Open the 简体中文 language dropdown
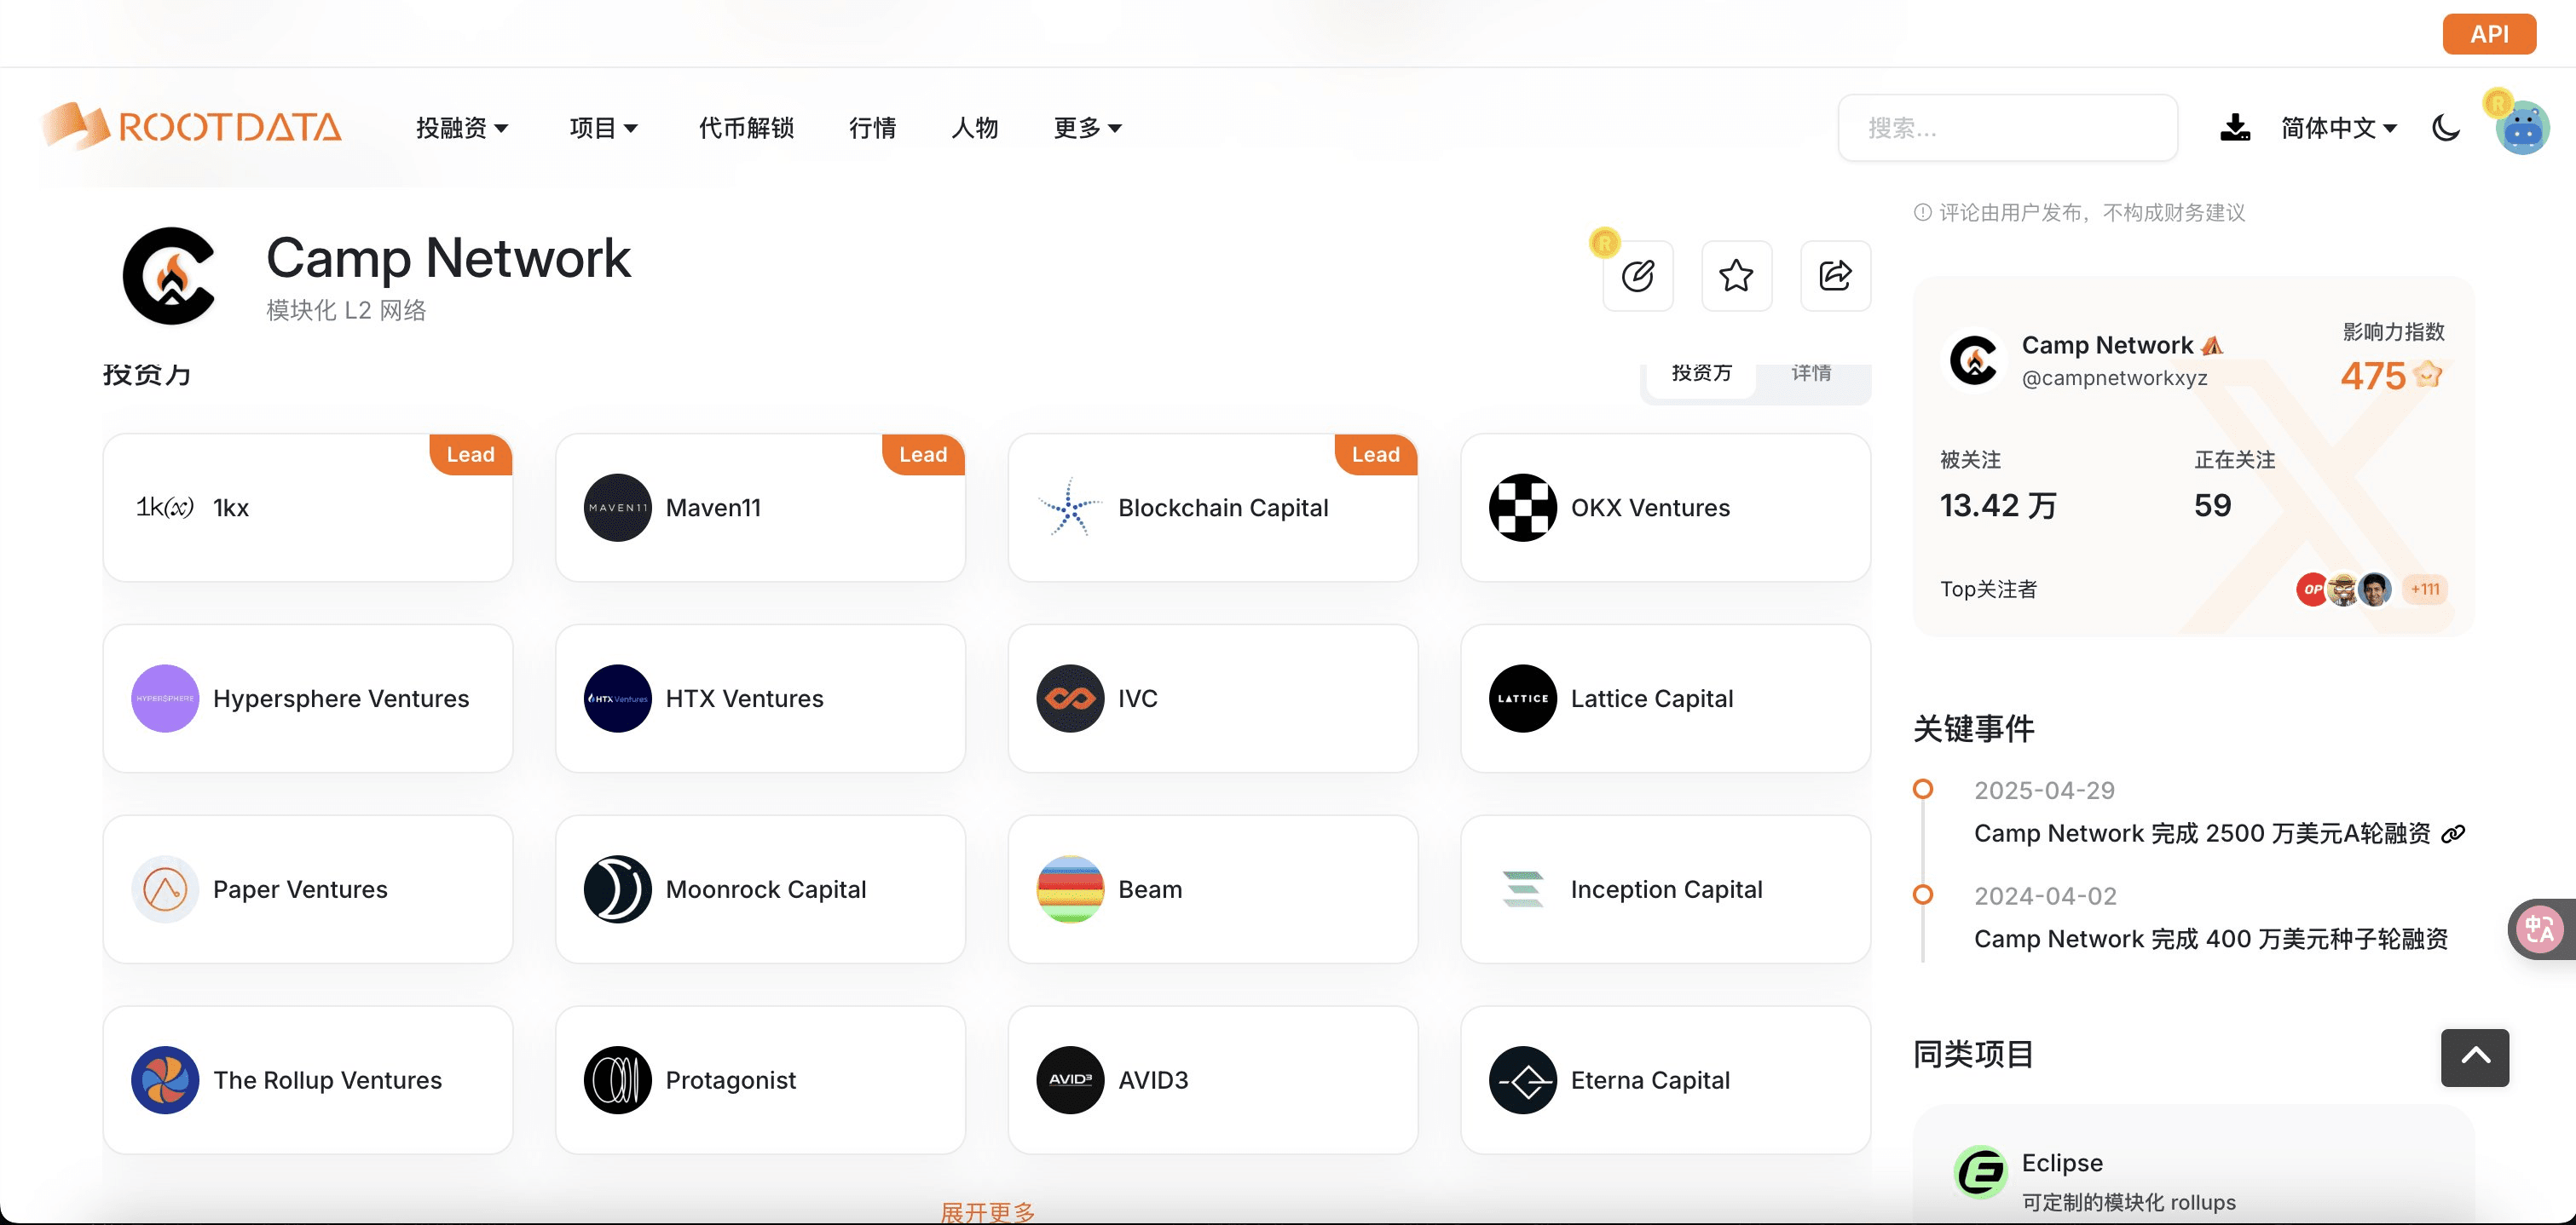Viewport: 2576px width, 1225px height. pyautogui.click(x=2338, y=128)
